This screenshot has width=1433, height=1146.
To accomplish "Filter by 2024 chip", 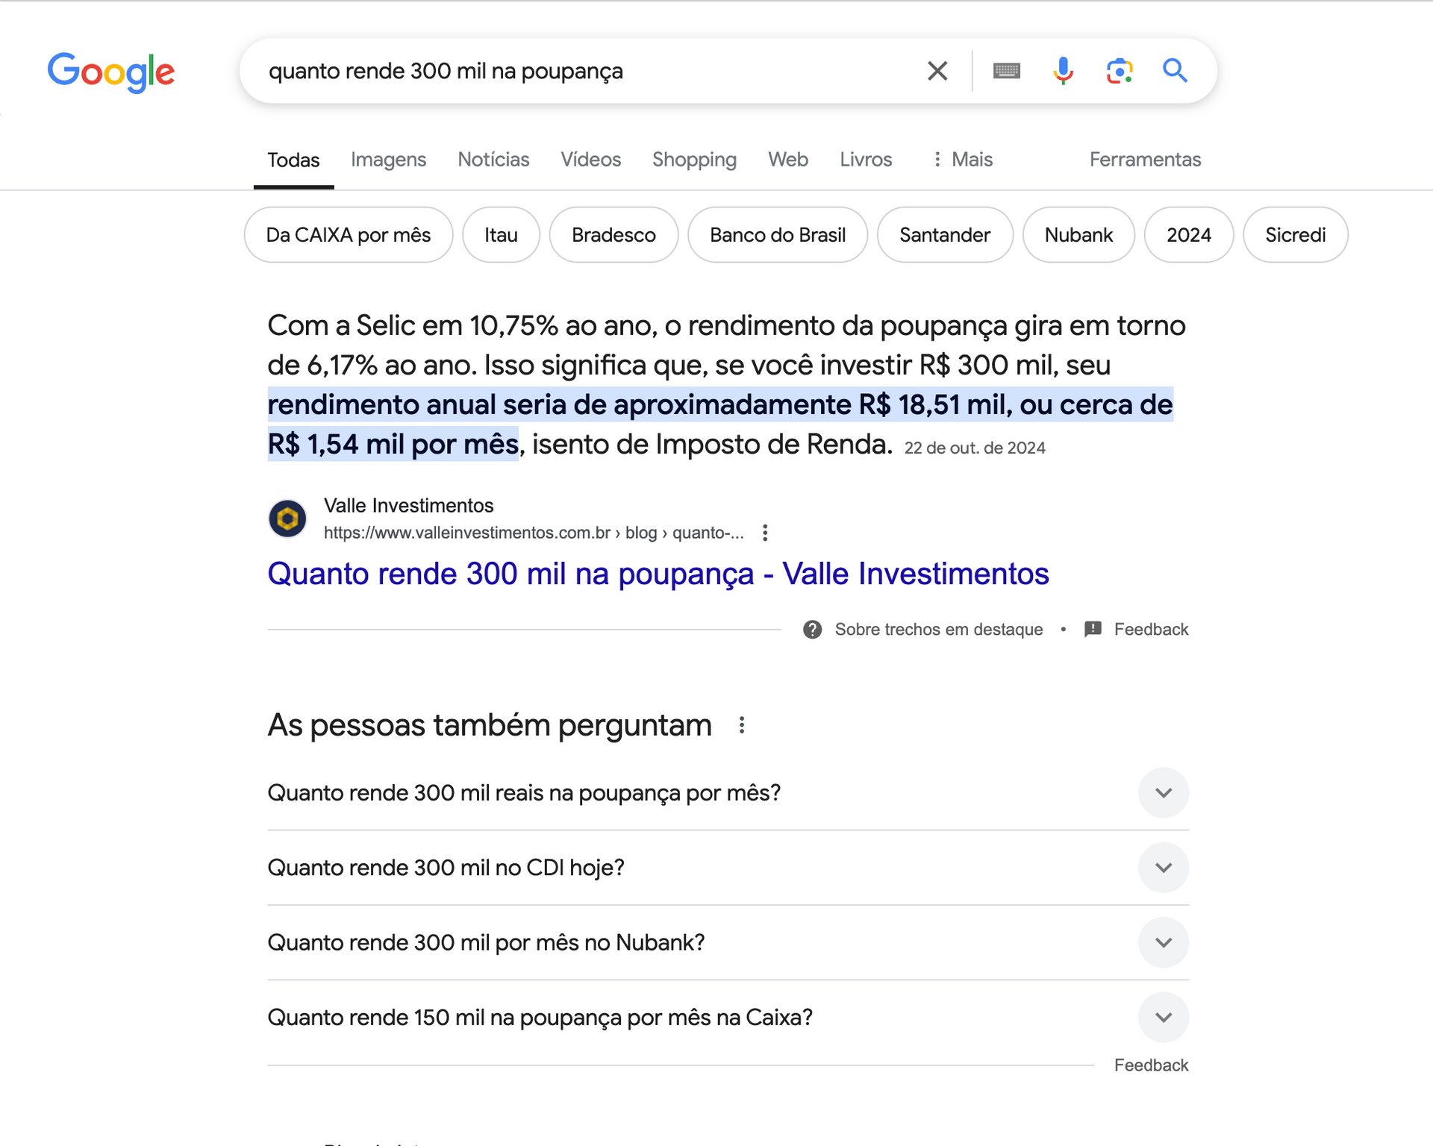I will pos(1189,235).
